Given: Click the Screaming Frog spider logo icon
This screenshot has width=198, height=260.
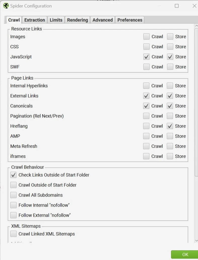Looking at the screenshot, I should point(6,6).
